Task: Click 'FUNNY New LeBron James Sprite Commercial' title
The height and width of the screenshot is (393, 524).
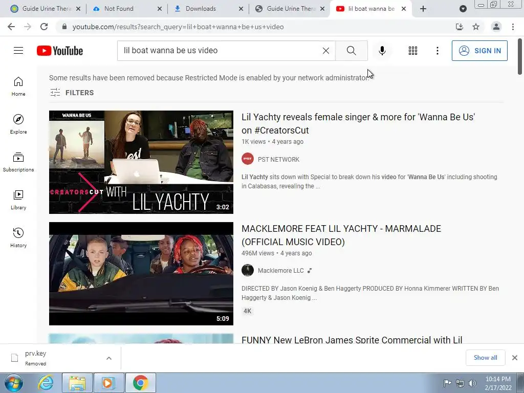Action: [352, 340]
